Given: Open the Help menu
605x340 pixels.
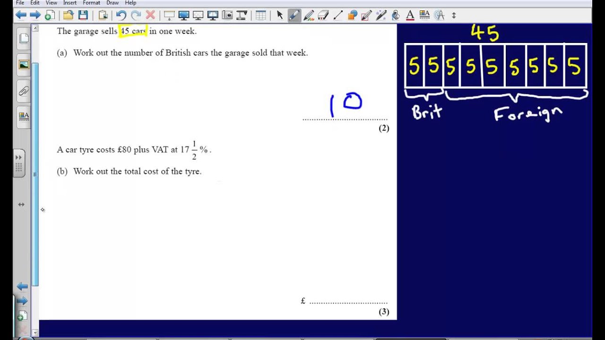Looking at the screenshot, I should 130,3.
